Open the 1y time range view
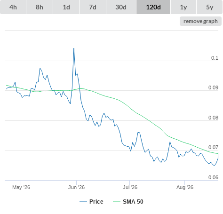The image size is (223, 214). coord(183,7)
